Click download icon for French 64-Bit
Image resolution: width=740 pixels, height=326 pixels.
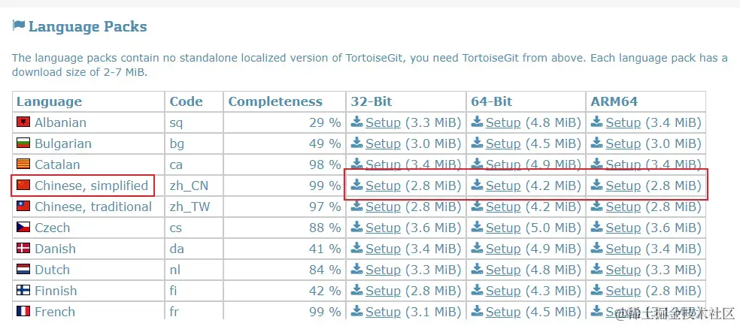point(477,311)
